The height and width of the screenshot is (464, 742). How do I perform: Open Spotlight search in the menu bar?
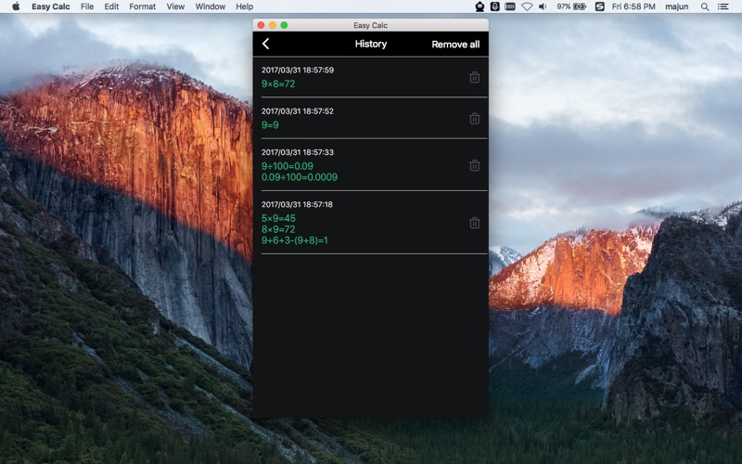point(705,6)
